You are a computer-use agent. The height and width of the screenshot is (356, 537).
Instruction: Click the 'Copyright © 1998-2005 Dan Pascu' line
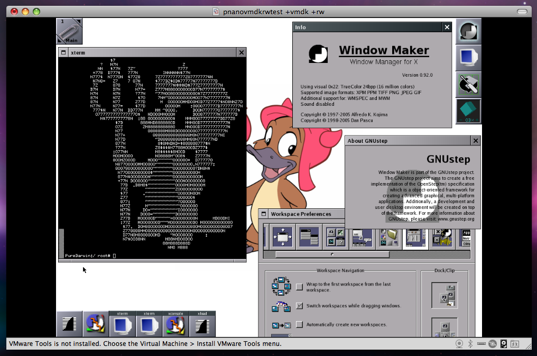pos(337,120)
